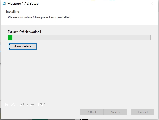The width and height of the screenshot is (159, 120).
Task: Select the Extract: Qt6Network.dll status text
Action: (x=24, y=32)
